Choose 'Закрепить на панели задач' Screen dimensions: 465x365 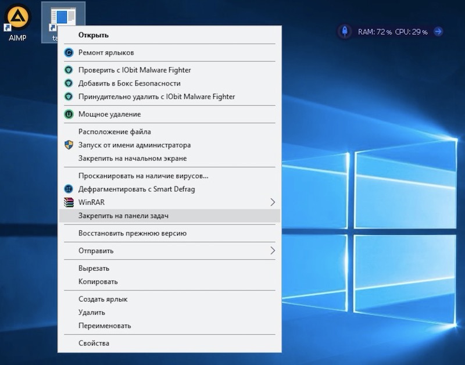(x=170, y=216)
